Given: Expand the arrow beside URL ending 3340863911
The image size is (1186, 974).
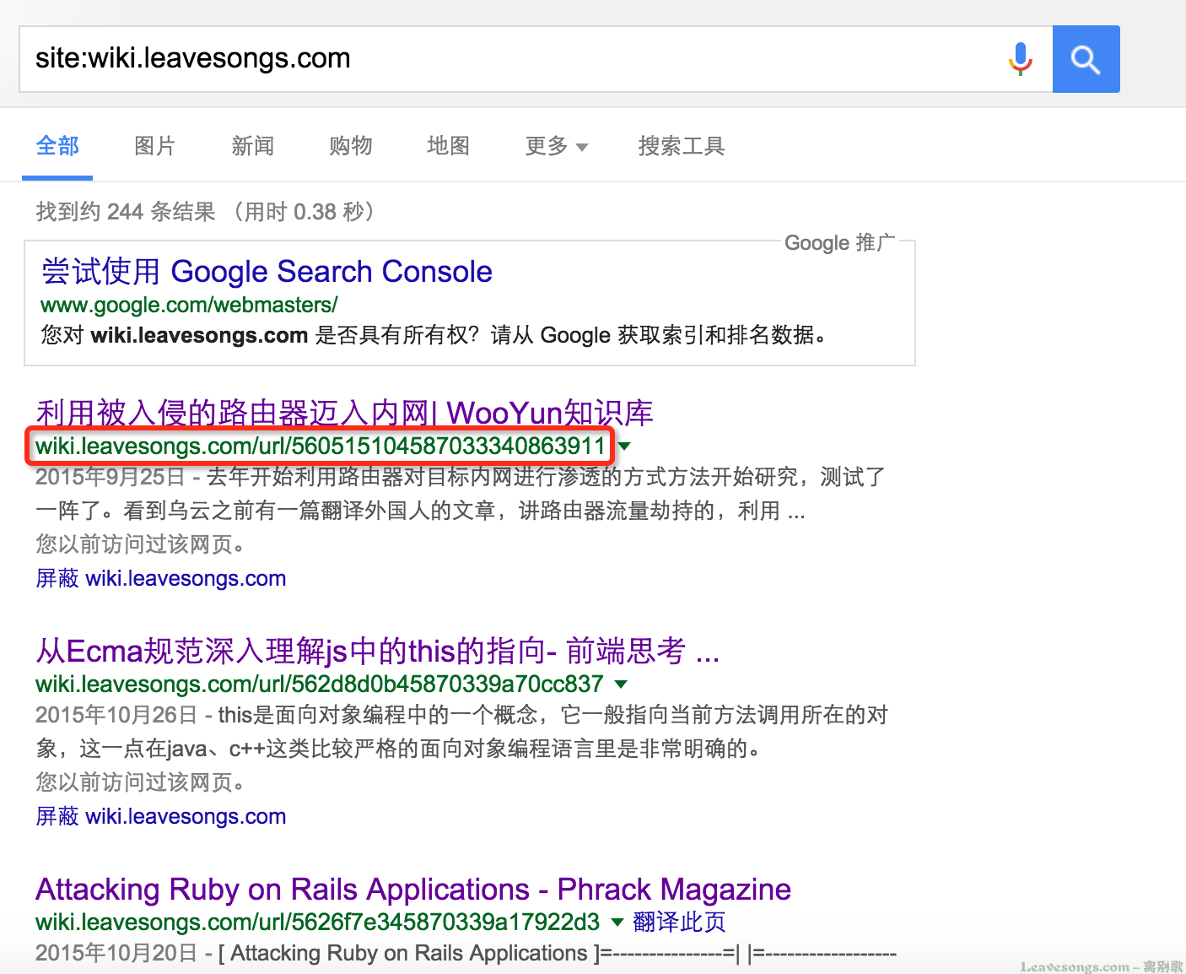Looking at the screenshot, I should point(624,446).
